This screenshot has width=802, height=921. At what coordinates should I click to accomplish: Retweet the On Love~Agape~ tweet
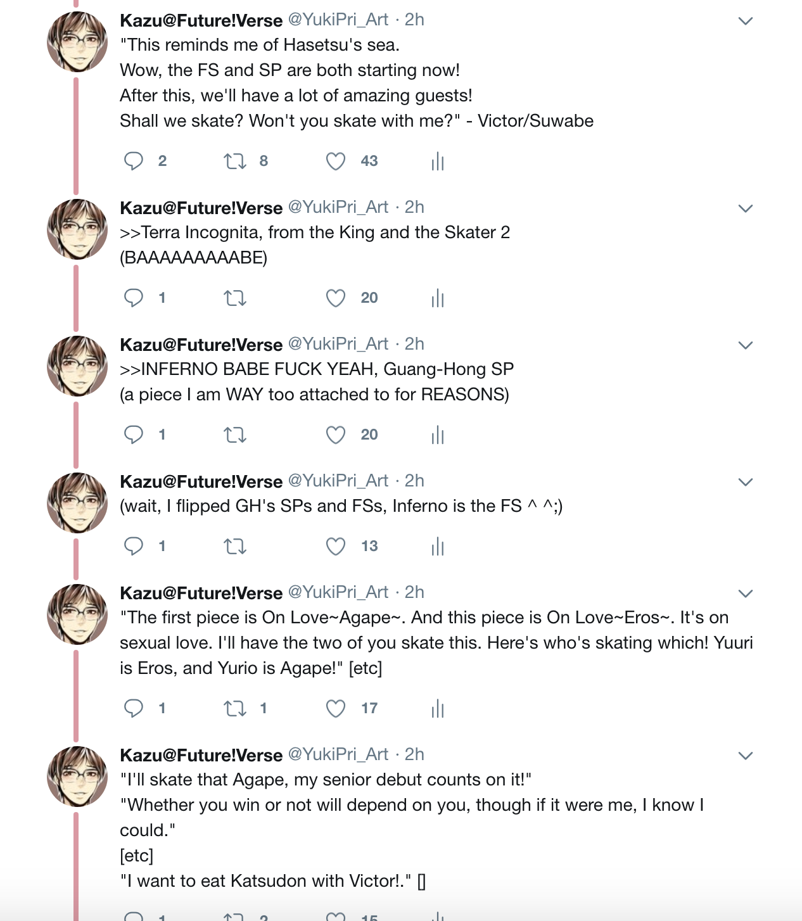(235, 708)
